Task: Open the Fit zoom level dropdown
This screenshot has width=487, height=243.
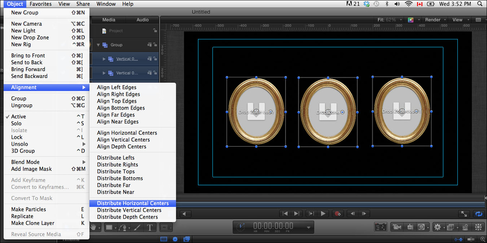Action: [x=390, y=20]
